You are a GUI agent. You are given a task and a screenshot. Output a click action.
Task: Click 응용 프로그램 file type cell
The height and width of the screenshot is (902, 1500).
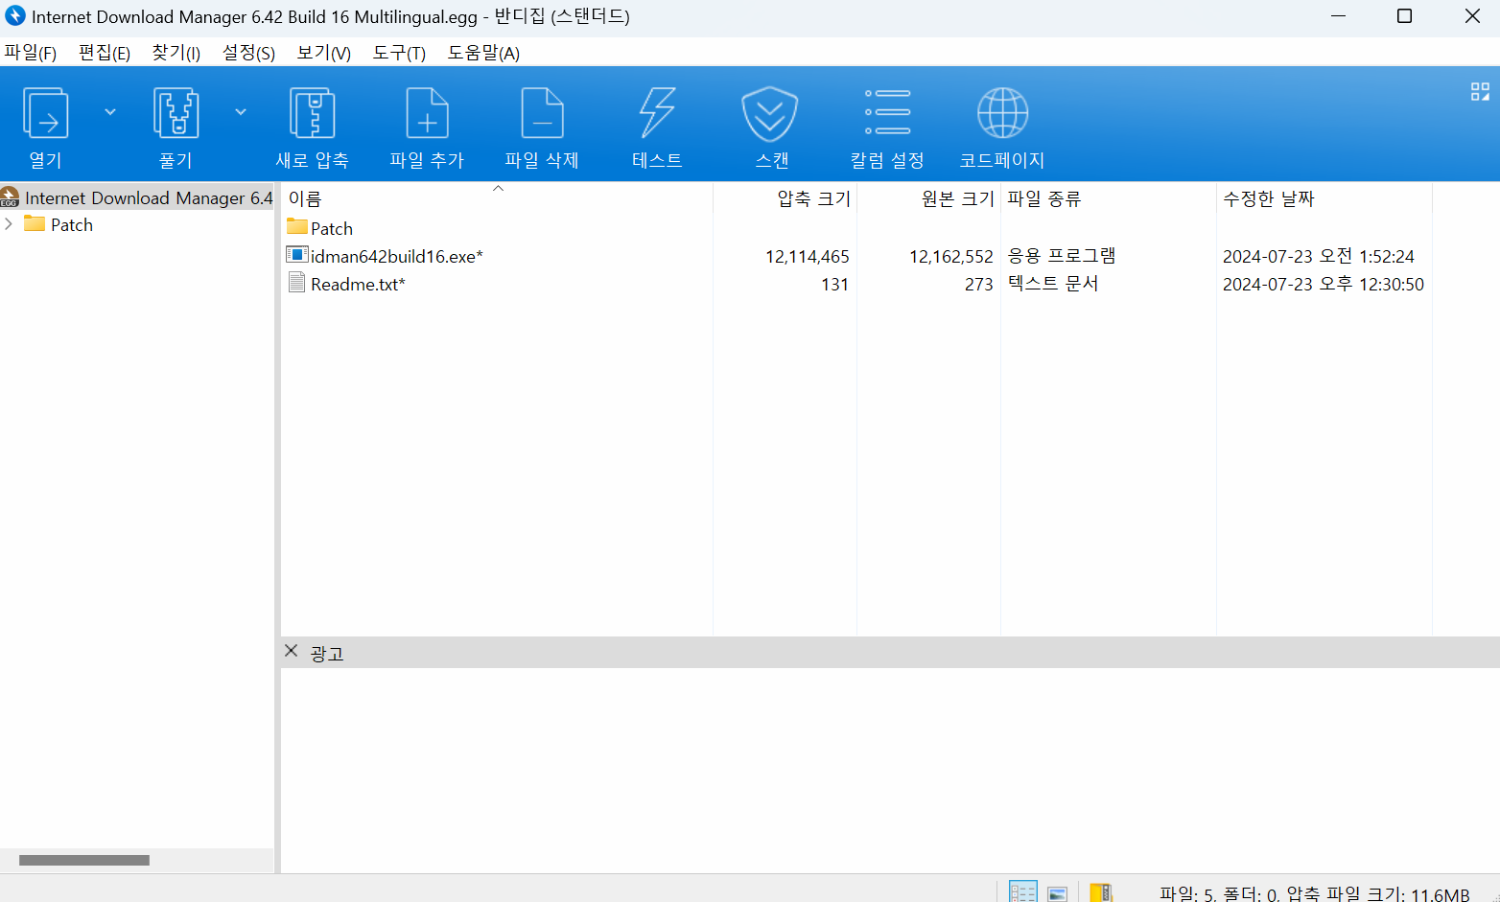tap(1062, 256)
